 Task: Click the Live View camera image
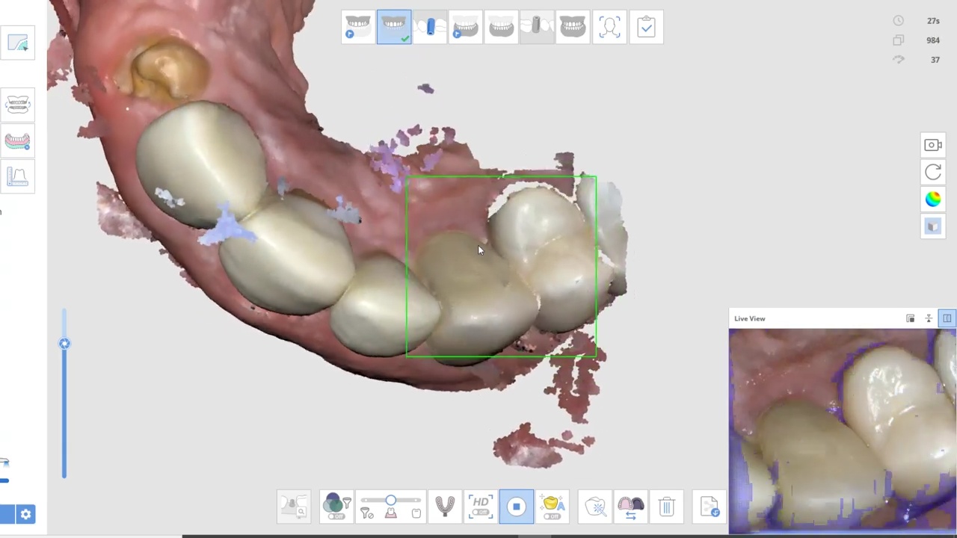tap(843, 431)
